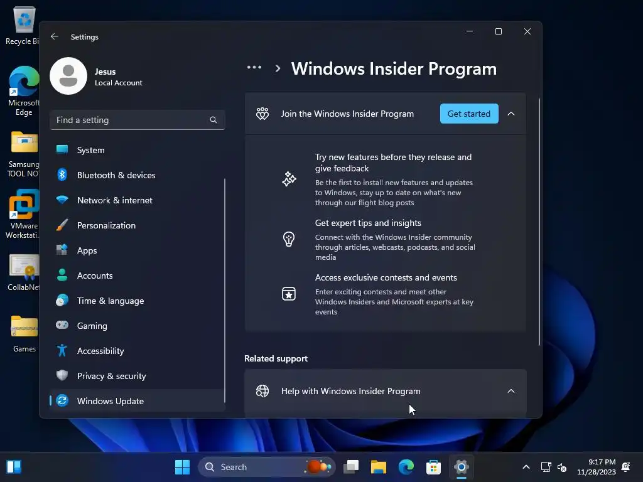Click the star calendar icon for contests
The width and height of the screenshot is (643, 482).
click(x=289, y=294)
